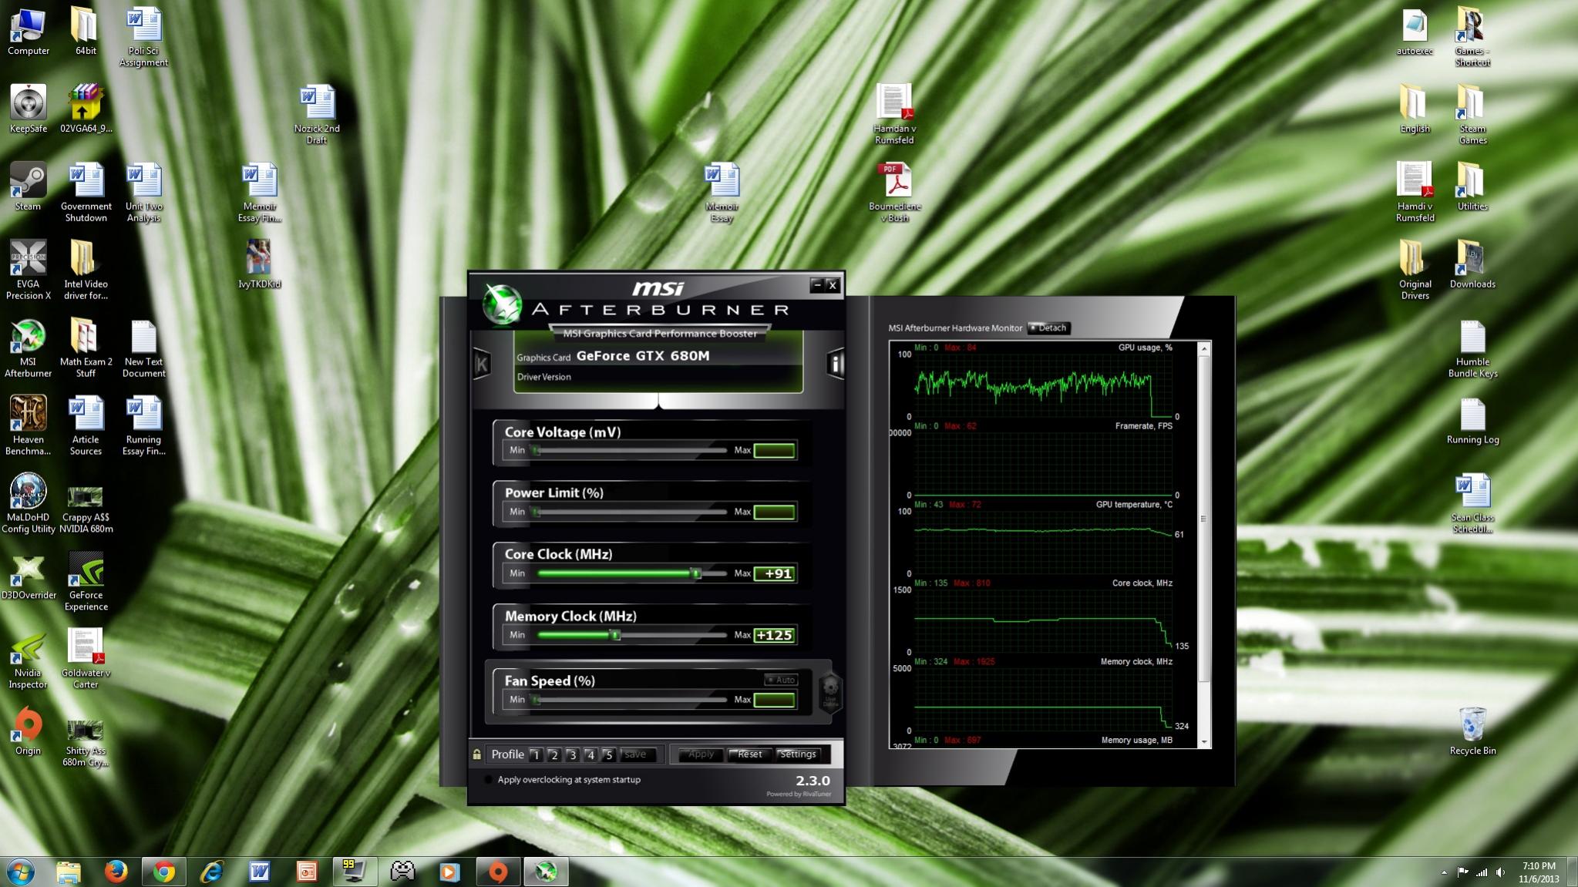Screen dimensions: 1578x887
Task: Click the hardware monitor scrollbar up arrow
Action: (1204, 348)
